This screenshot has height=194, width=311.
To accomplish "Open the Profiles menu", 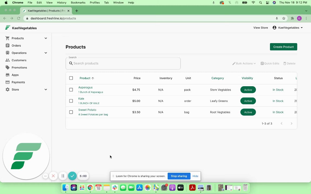I will 94,3.
